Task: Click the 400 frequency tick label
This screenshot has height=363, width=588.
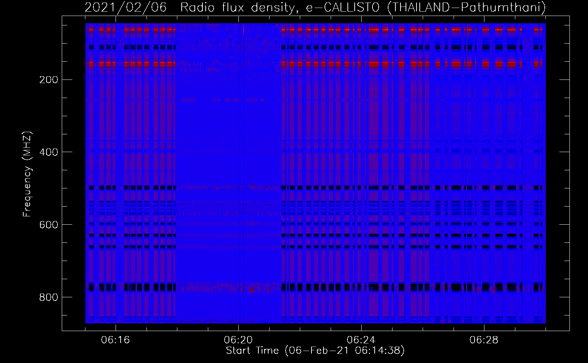Action: (x=48, y=152)
